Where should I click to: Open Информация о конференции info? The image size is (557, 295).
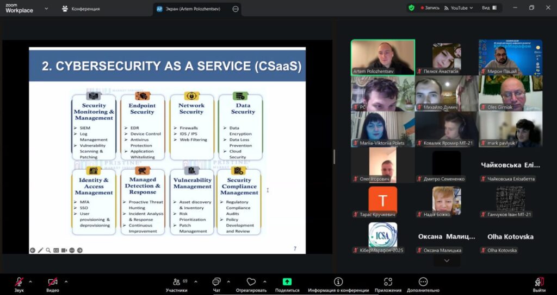(x=338, y=283)
